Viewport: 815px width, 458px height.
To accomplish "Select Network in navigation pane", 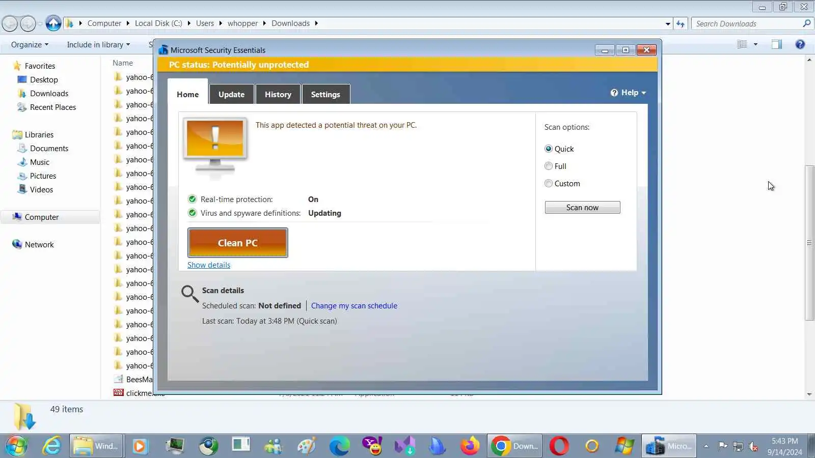I will (x=39, y=244).
